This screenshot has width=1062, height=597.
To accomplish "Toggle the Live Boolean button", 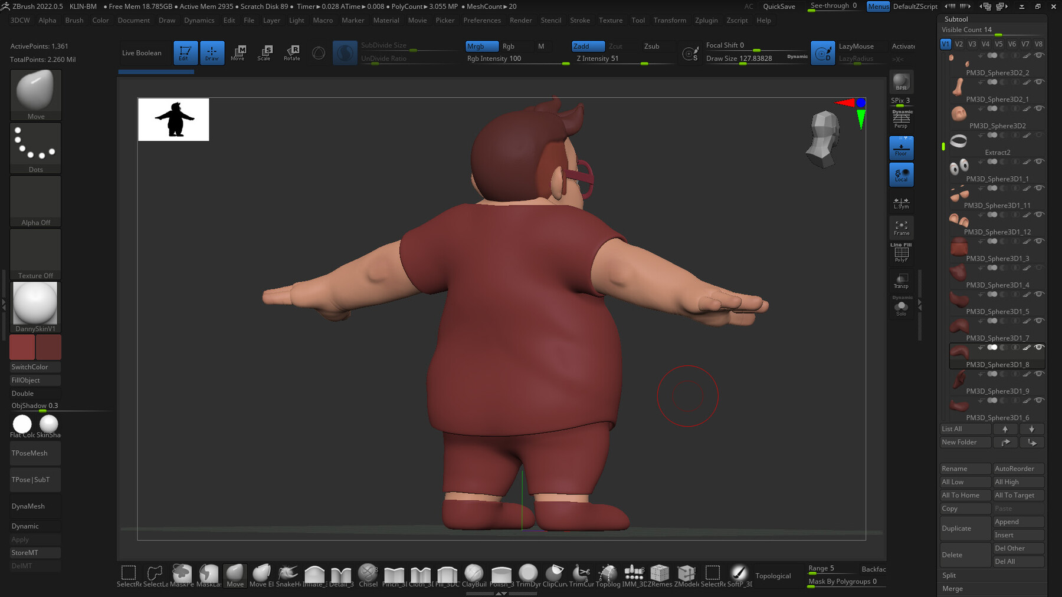I will click(x=142, y=53).
